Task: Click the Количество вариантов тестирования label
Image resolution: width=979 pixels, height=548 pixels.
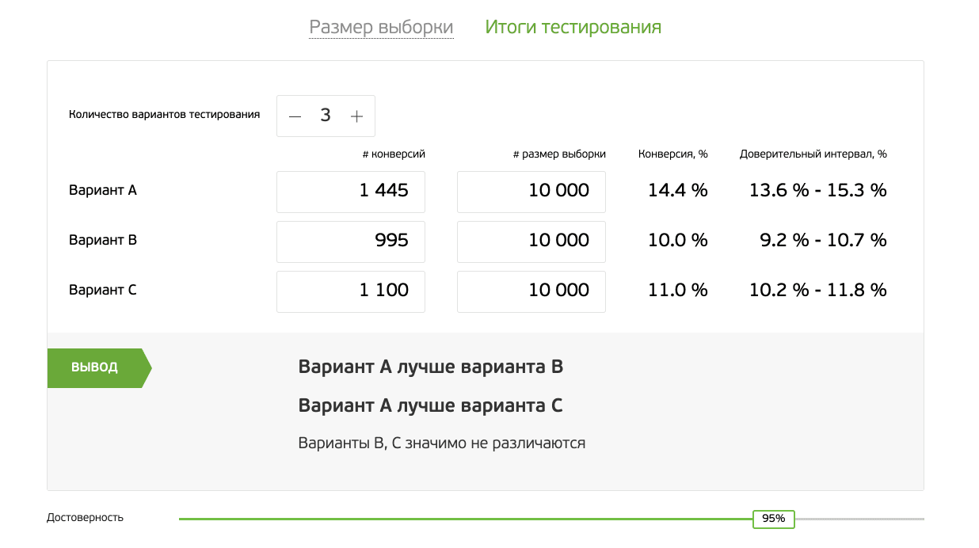Action: (165, 115)
